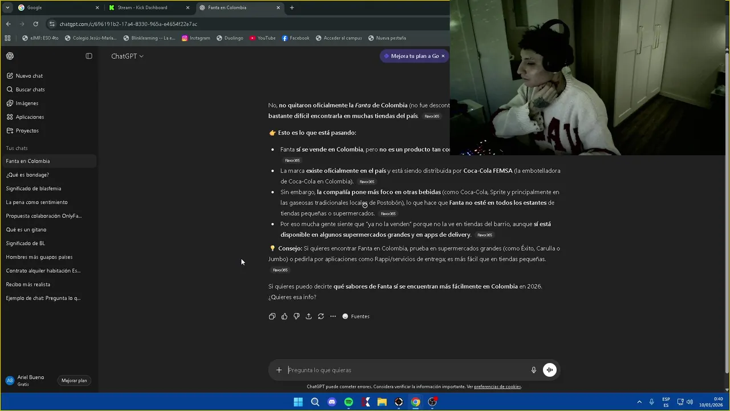The height and width of the screenshot is (411, 730).
Task: Open 'preferencias de cookies' link
Action: pyautogui.click(x=497, y=386)
